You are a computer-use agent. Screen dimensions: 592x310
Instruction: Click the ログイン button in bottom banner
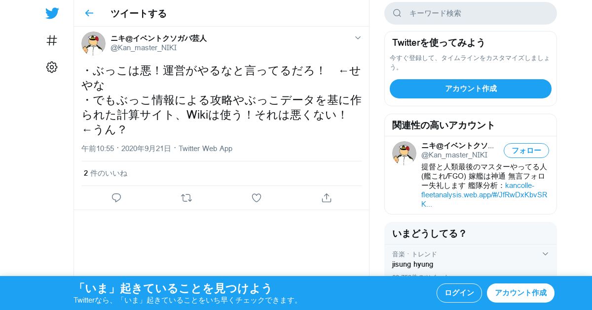pyautogui.click(x=459, y=293)
